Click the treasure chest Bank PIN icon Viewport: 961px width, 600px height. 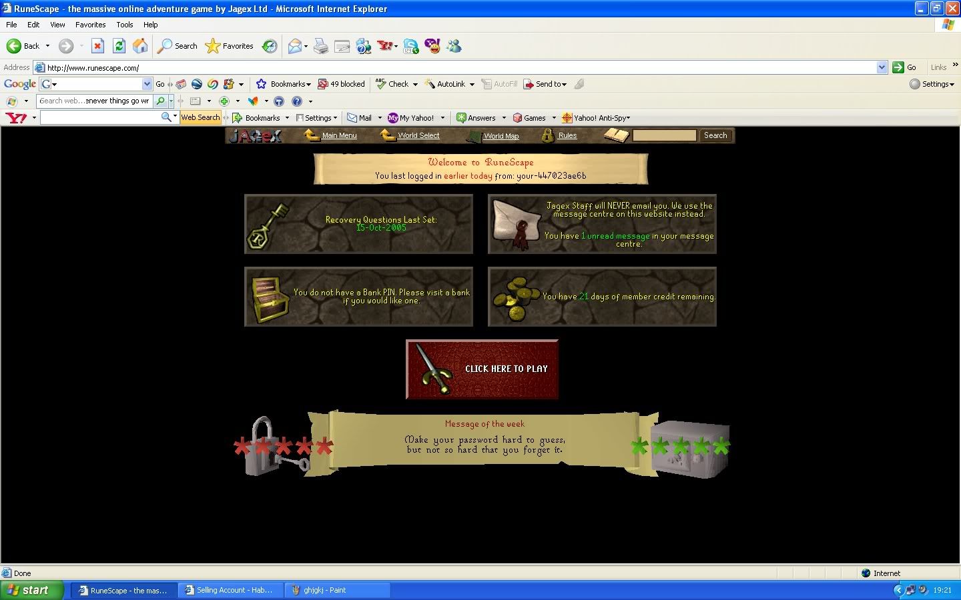[270, 297]
